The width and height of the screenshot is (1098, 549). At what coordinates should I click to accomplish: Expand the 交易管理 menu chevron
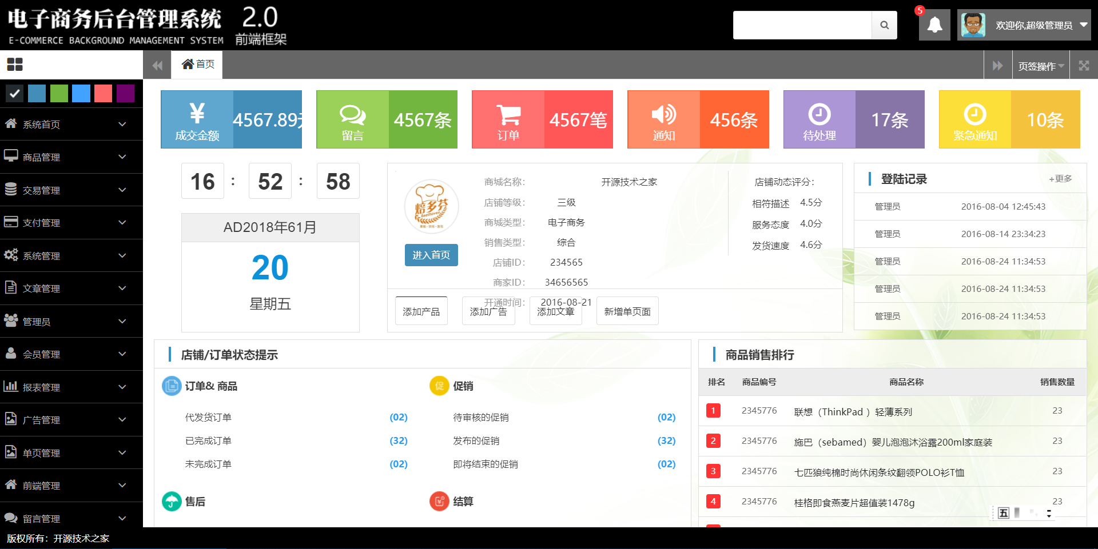click(122, 190)
